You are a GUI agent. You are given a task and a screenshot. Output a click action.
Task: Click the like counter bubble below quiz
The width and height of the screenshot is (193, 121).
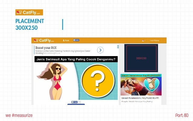click(x=80, y=102)
